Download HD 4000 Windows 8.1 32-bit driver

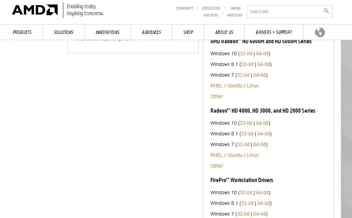[247, 134]
